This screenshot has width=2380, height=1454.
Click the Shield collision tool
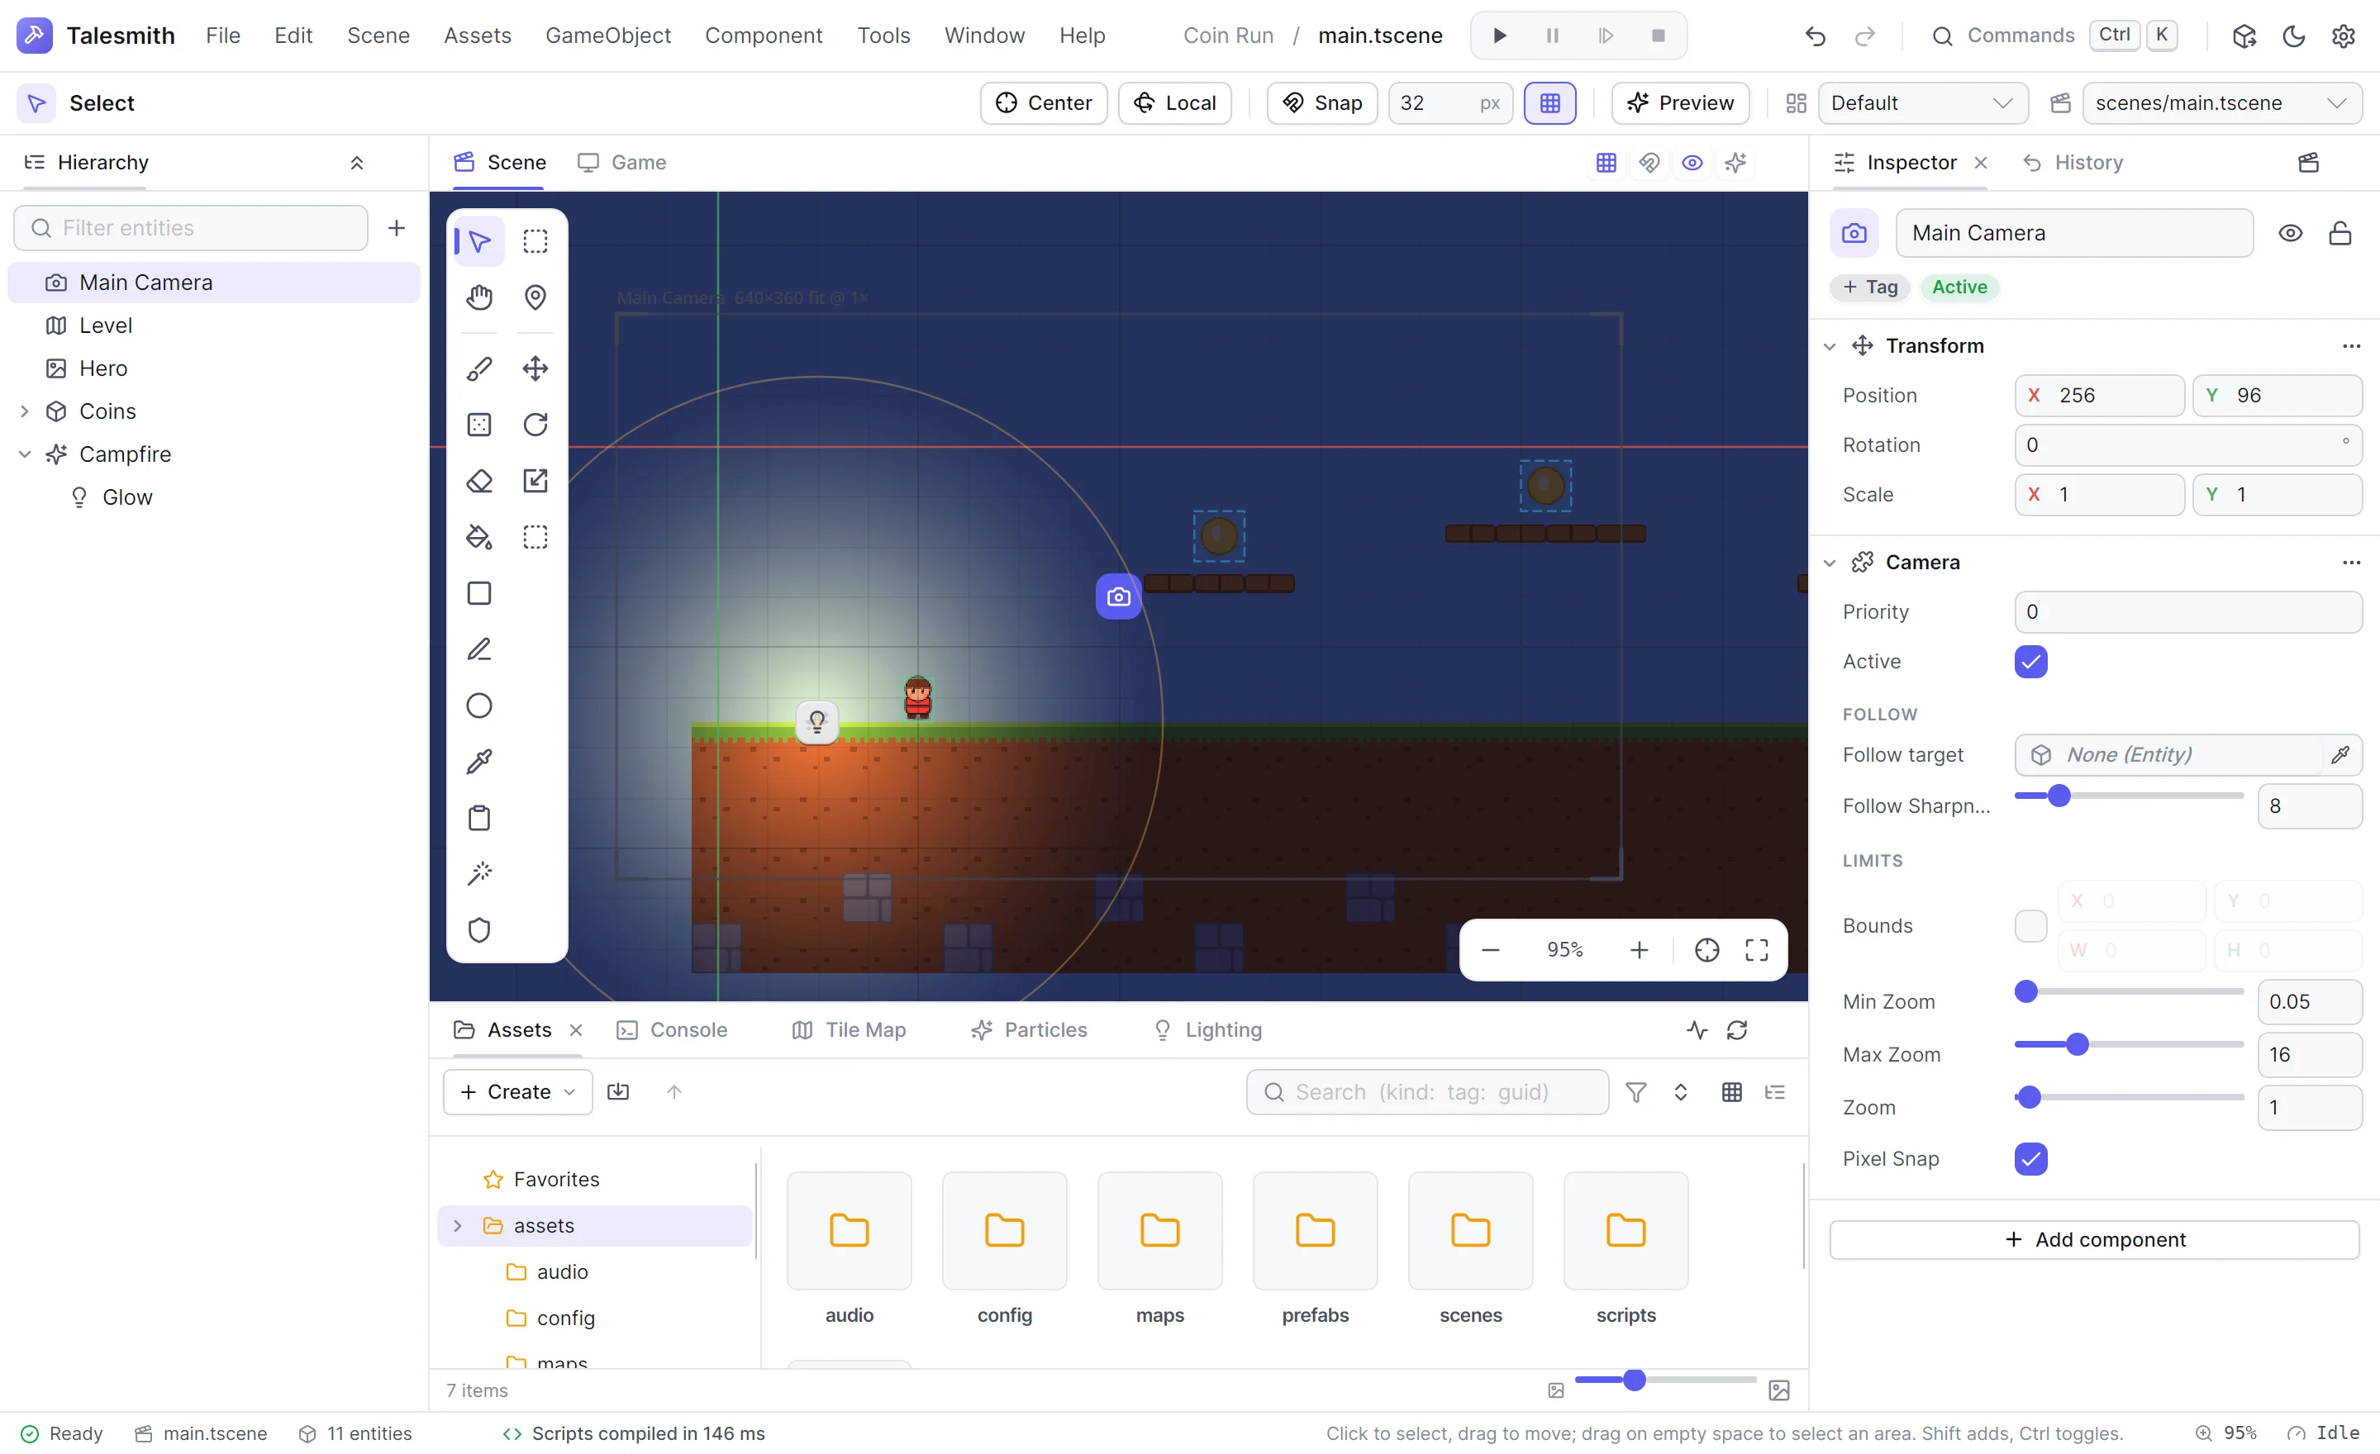479,929
